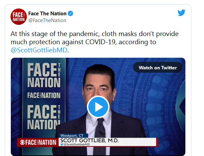Click the top FACE THE NATION backdrop logo

click(44, 75)
